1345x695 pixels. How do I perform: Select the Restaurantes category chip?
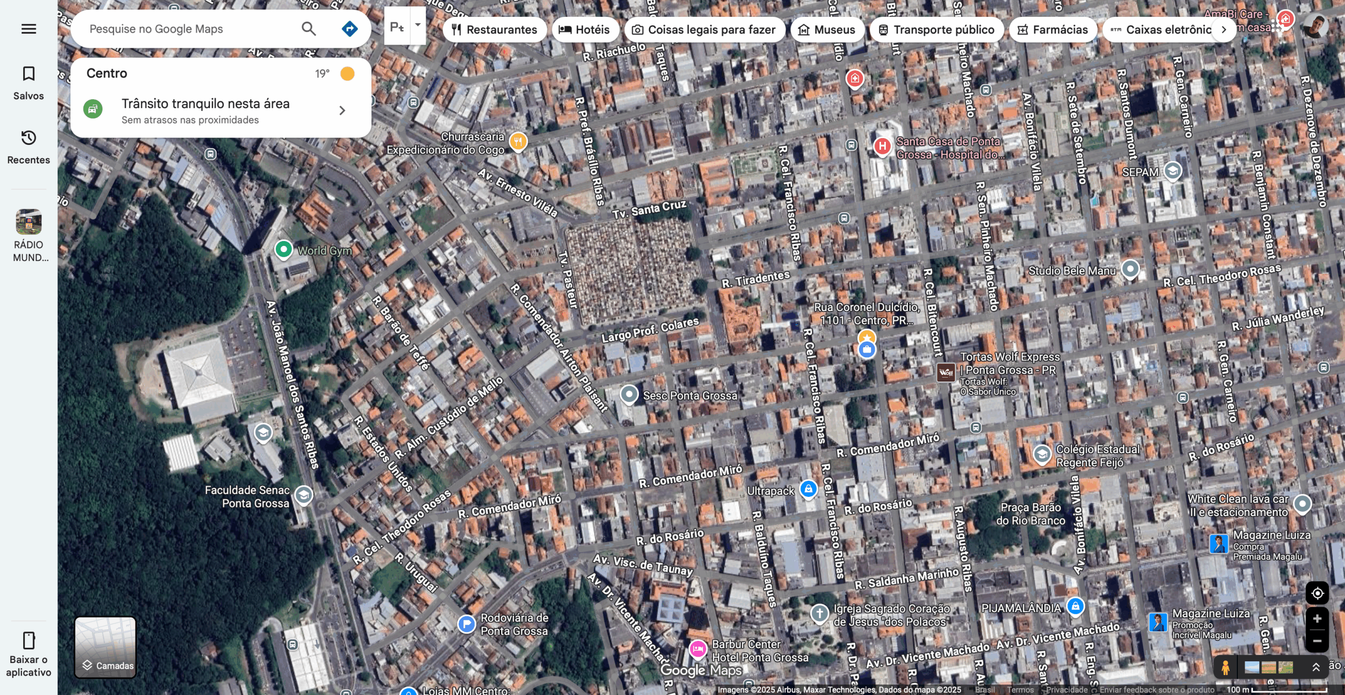click(x=494, y=29)
